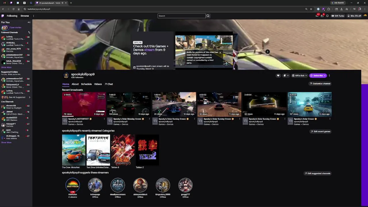
Task: Go to next carousel item arrow
Action: click(267, 52)
